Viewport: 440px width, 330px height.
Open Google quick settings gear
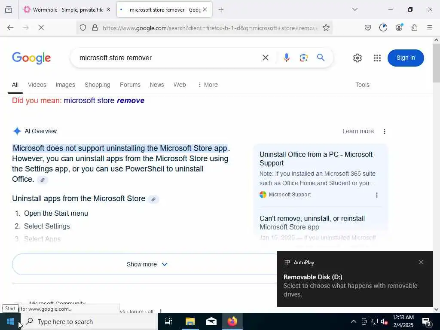coord(357,58)
